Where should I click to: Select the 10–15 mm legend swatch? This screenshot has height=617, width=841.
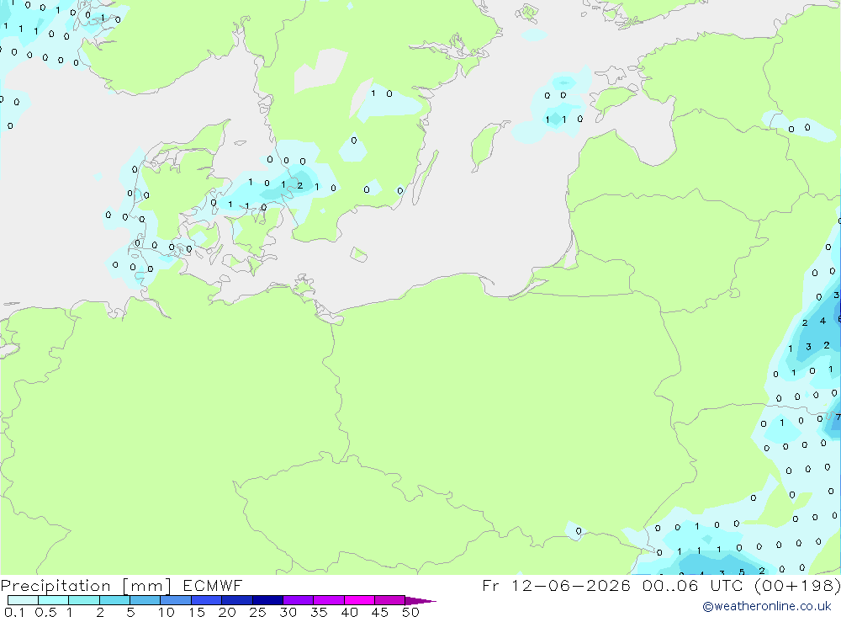point(176,600)
